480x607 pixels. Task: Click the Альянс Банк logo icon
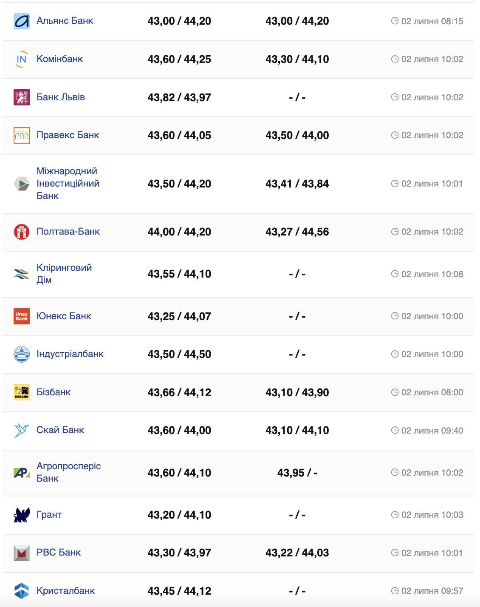pos(22,21)
